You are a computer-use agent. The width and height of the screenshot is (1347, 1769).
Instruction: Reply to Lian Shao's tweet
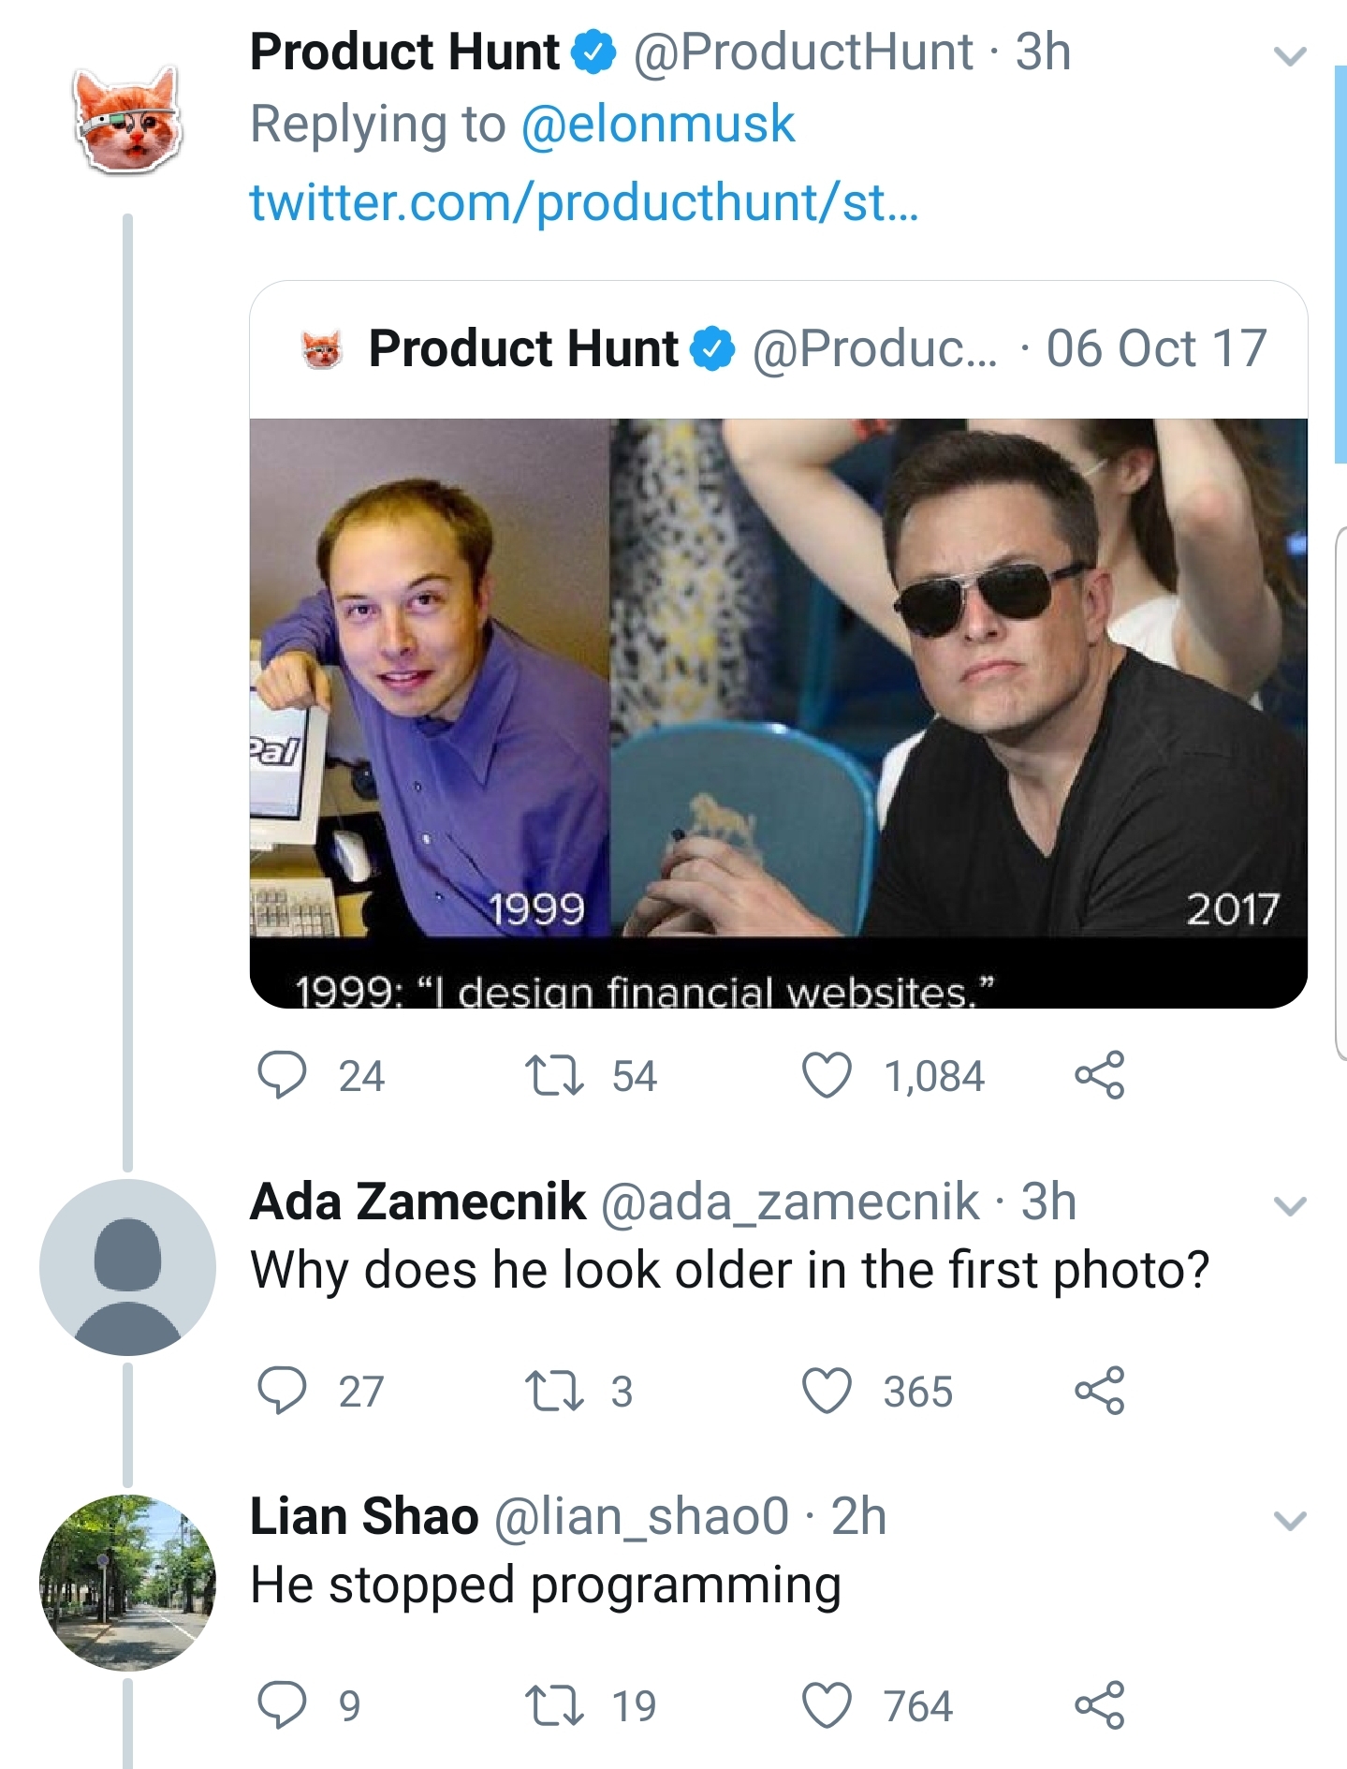(x=283, y=1705)
